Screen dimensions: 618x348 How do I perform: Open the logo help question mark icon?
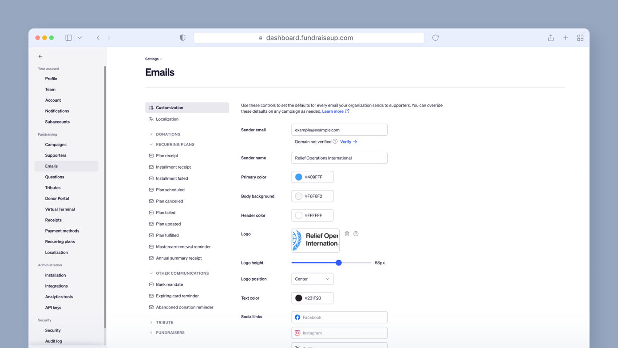coord(356,233)
